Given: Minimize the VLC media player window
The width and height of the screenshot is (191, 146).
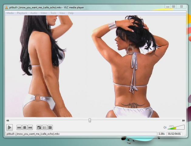Looking at the screenshot, I should click(x=168, y=7).
